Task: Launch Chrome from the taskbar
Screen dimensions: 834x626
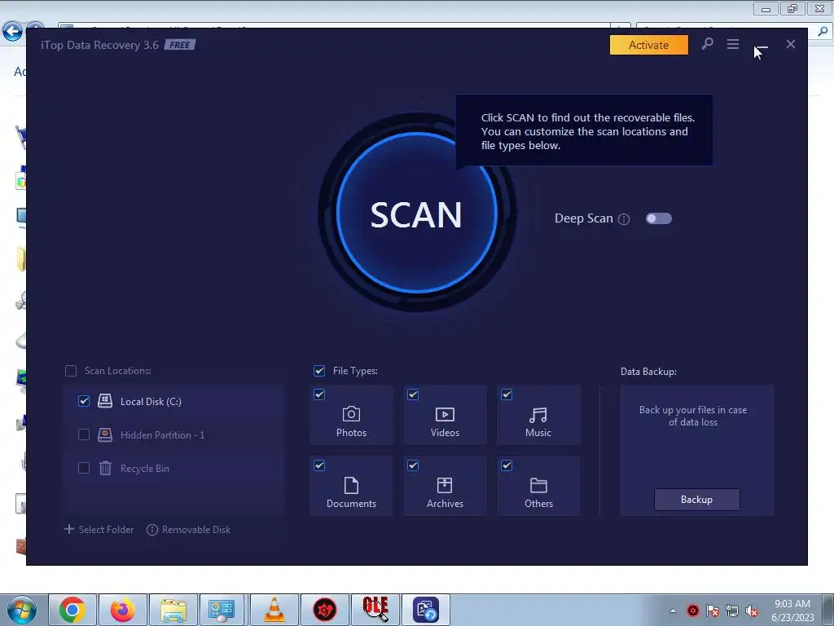Action: 72,610
